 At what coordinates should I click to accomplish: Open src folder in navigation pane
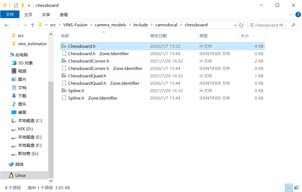tap(21, 36)
